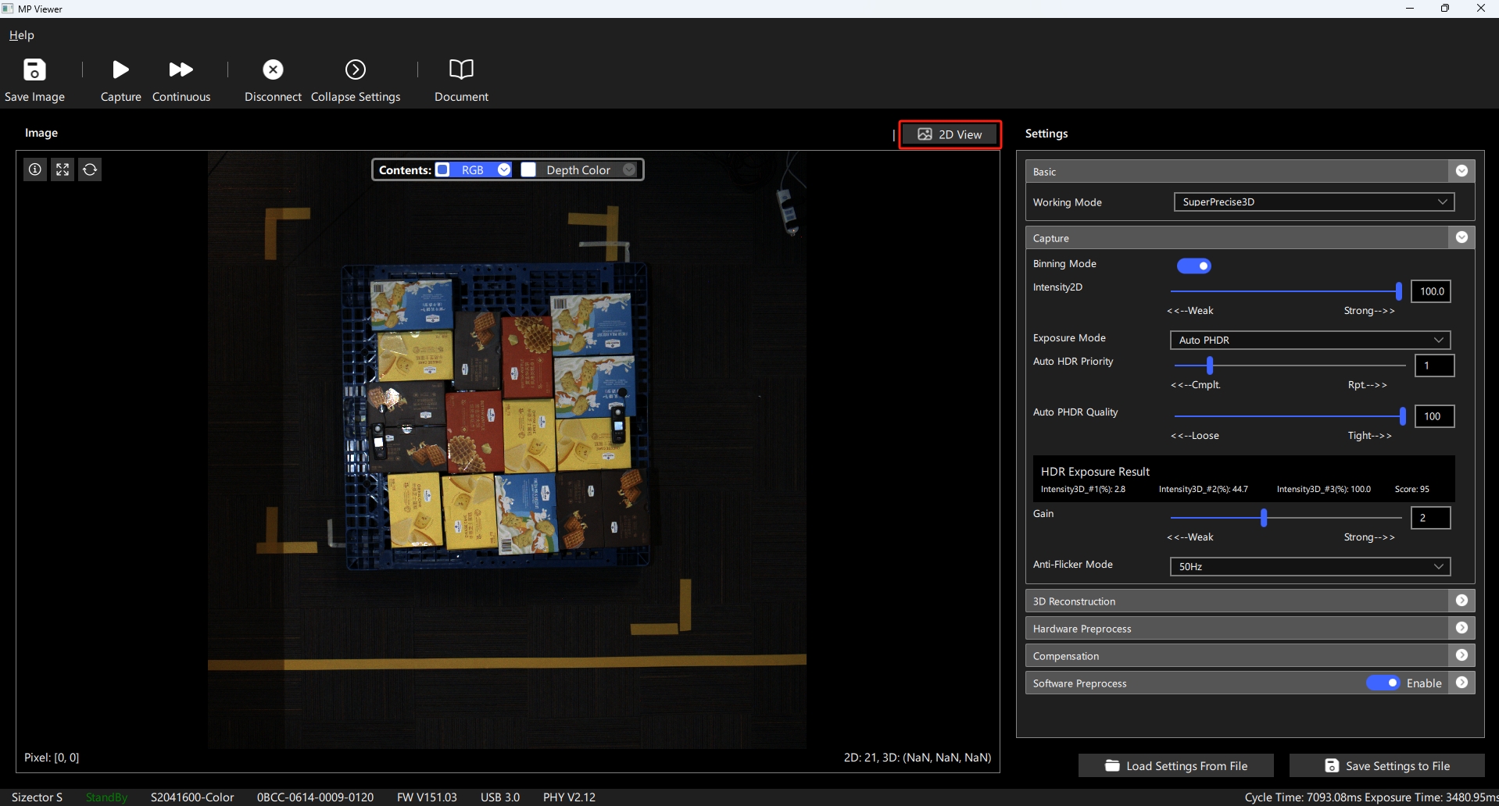Expand the Compensation section
The height and width of the screenshot is (806, 1499).
coord(1461,655)
